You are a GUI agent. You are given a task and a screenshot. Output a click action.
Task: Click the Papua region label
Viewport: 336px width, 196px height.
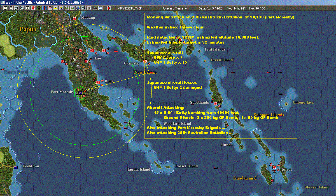coord(28,29)
